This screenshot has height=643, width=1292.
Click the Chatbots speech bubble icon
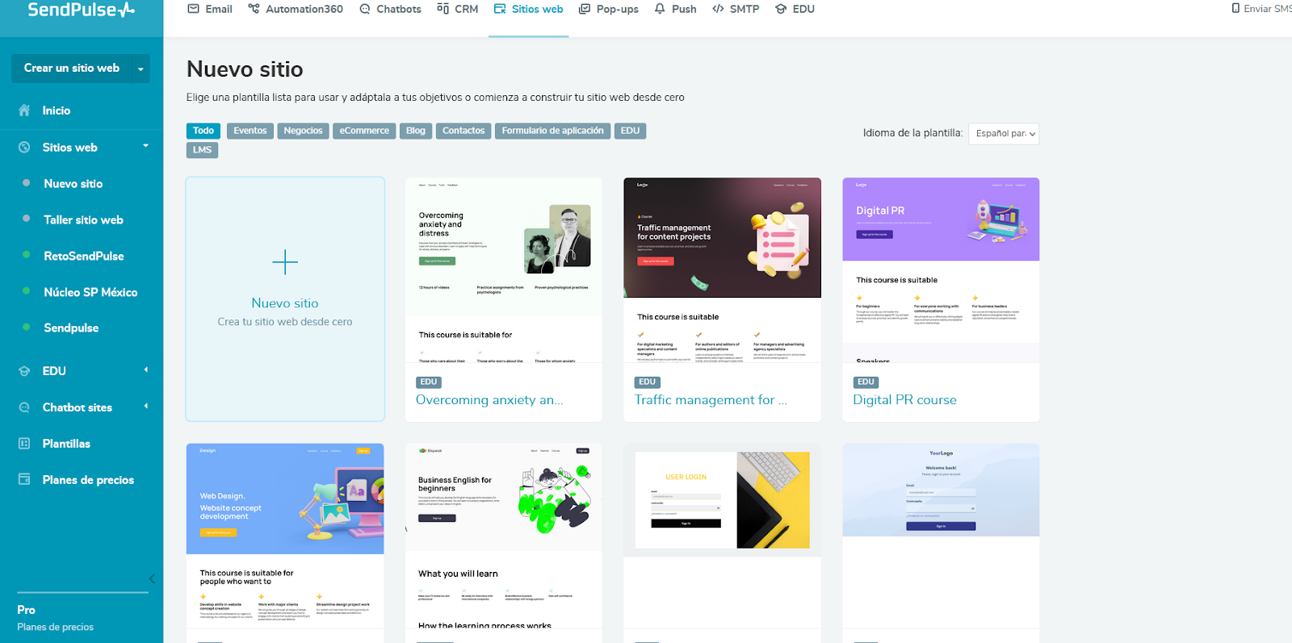click(x=365, y=9)
